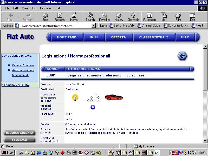This screenshot has height=156, width=208.
Task: Click the hexagonal back arrow icon
Action: point(183,56)
